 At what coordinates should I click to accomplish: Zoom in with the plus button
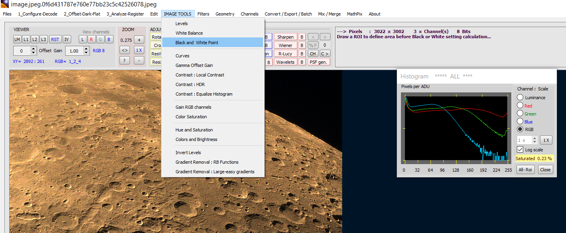pos(139,39)
